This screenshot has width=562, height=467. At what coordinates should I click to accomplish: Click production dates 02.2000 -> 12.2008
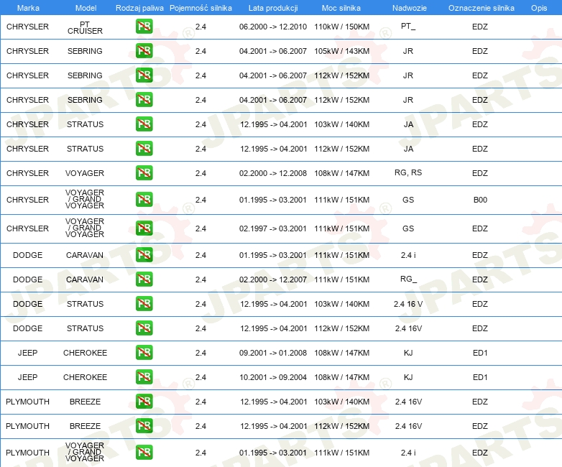(273, 172)
